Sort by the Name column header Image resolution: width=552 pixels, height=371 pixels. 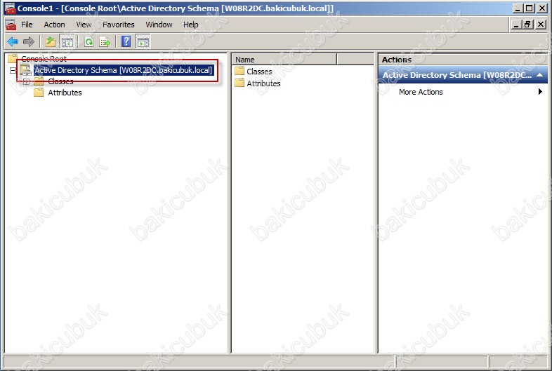pyautogui.click(x=284, y=60)
